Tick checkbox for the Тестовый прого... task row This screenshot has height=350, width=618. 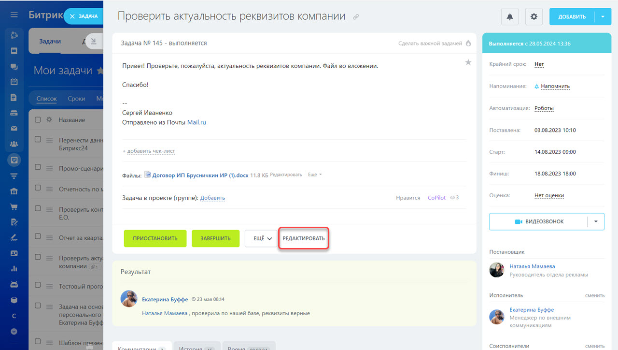[x=38, y=285]
